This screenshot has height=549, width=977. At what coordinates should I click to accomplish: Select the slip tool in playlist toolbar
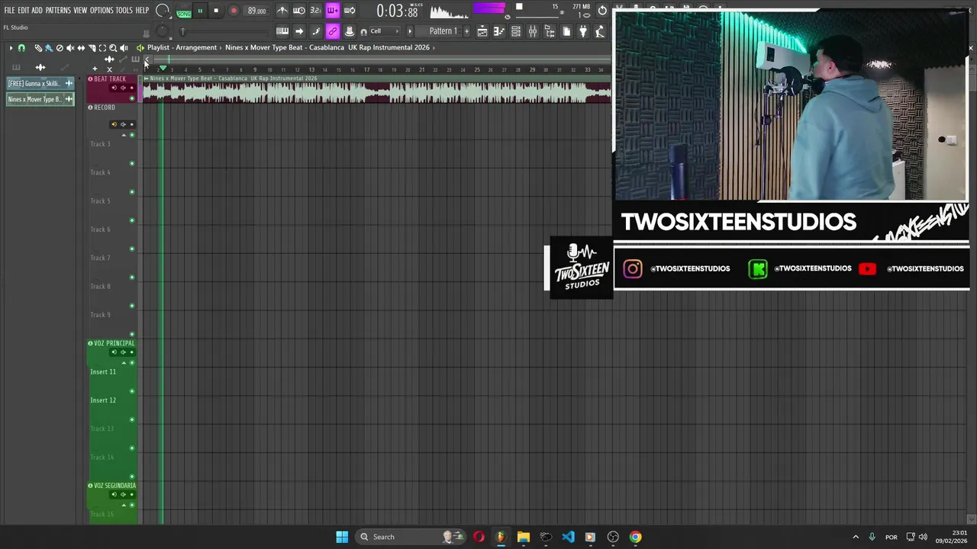point(81,48)
